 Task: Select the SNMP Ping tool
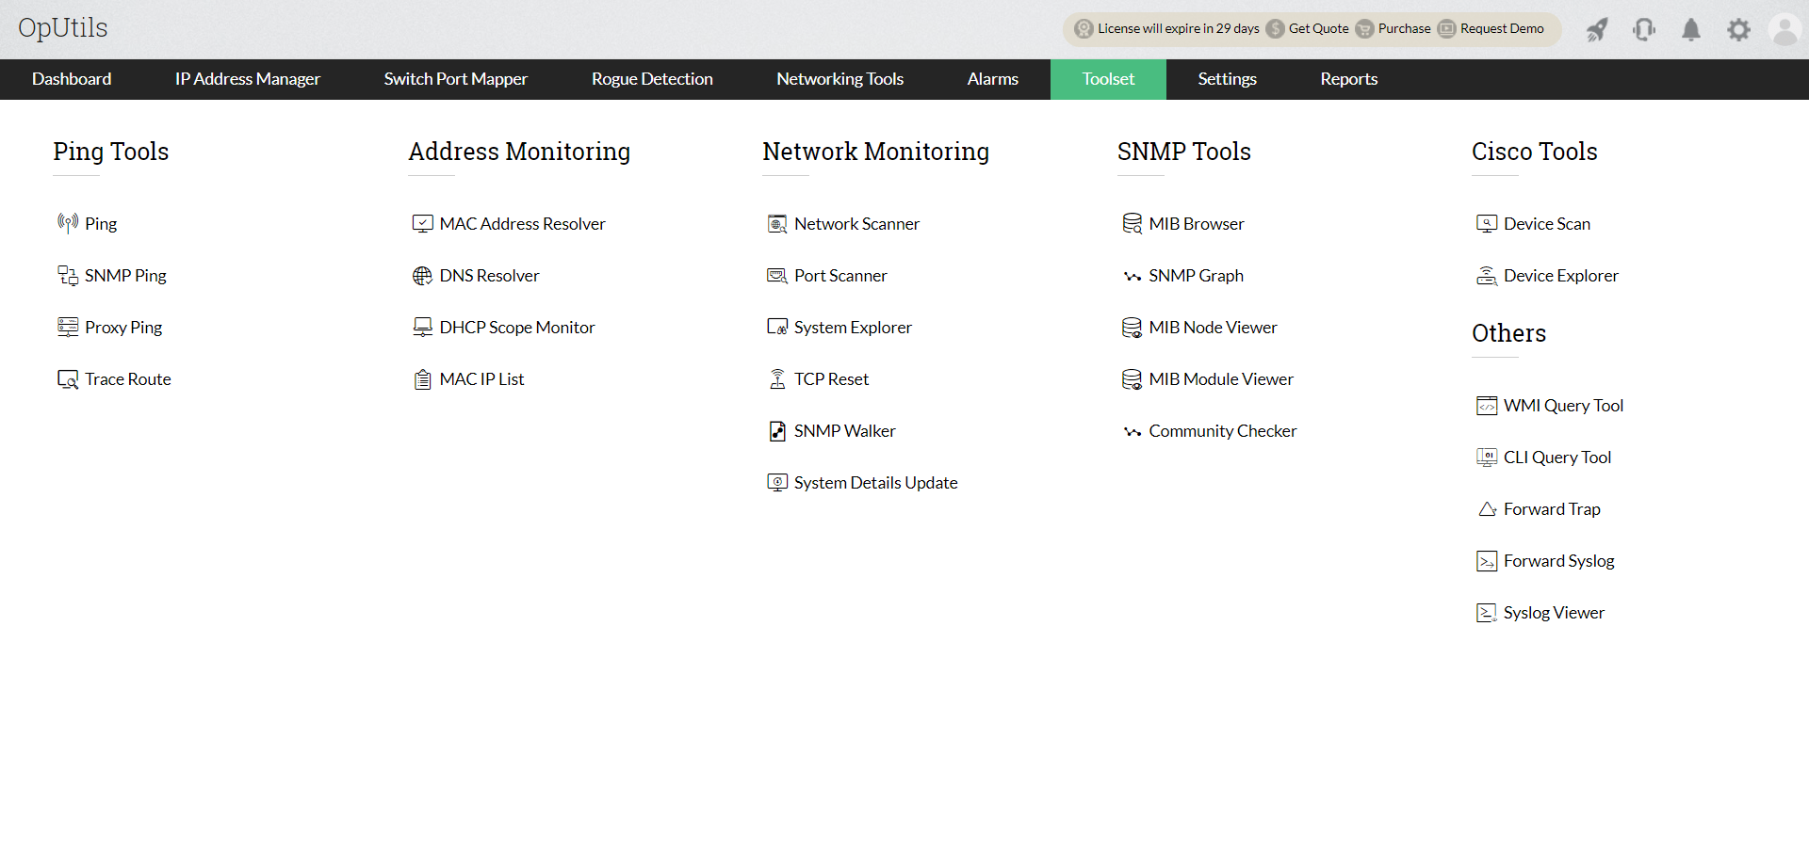[125, 275]
